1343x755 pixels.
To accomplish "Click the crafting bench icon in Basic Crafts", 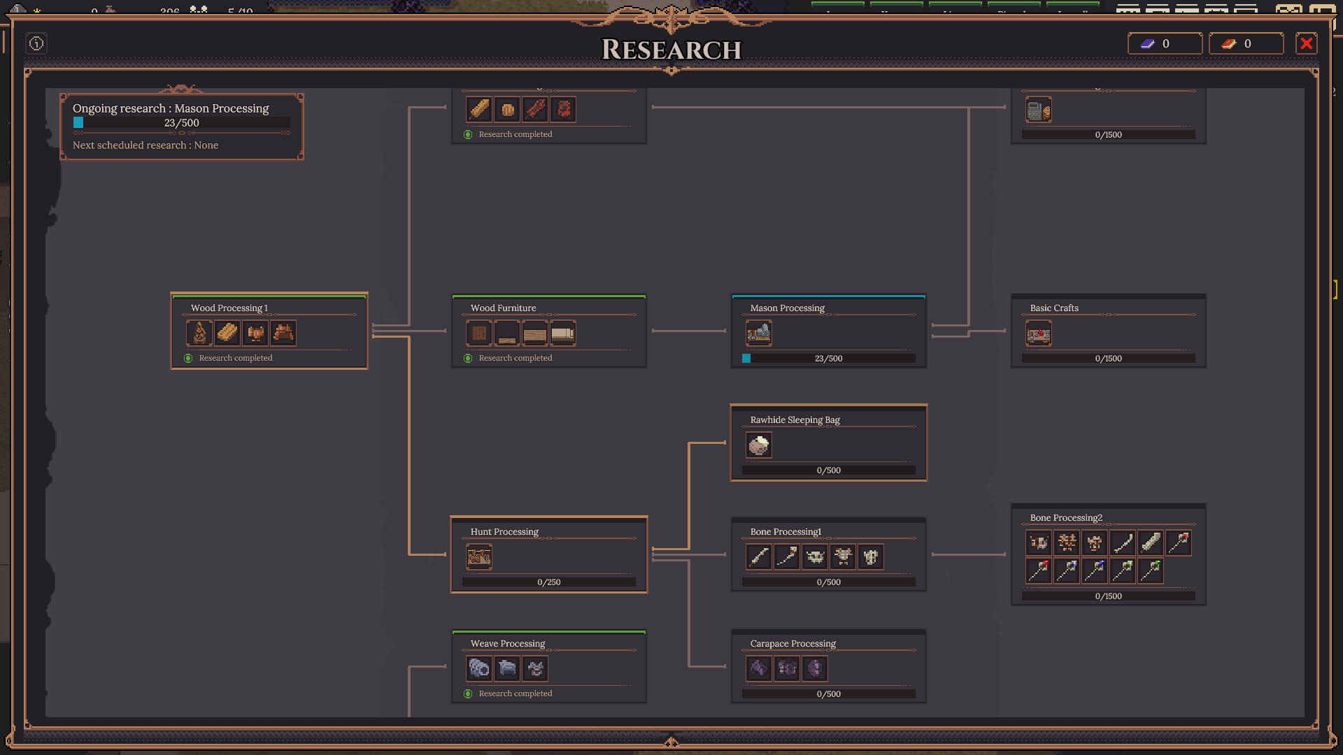I will pos(1038,333).
